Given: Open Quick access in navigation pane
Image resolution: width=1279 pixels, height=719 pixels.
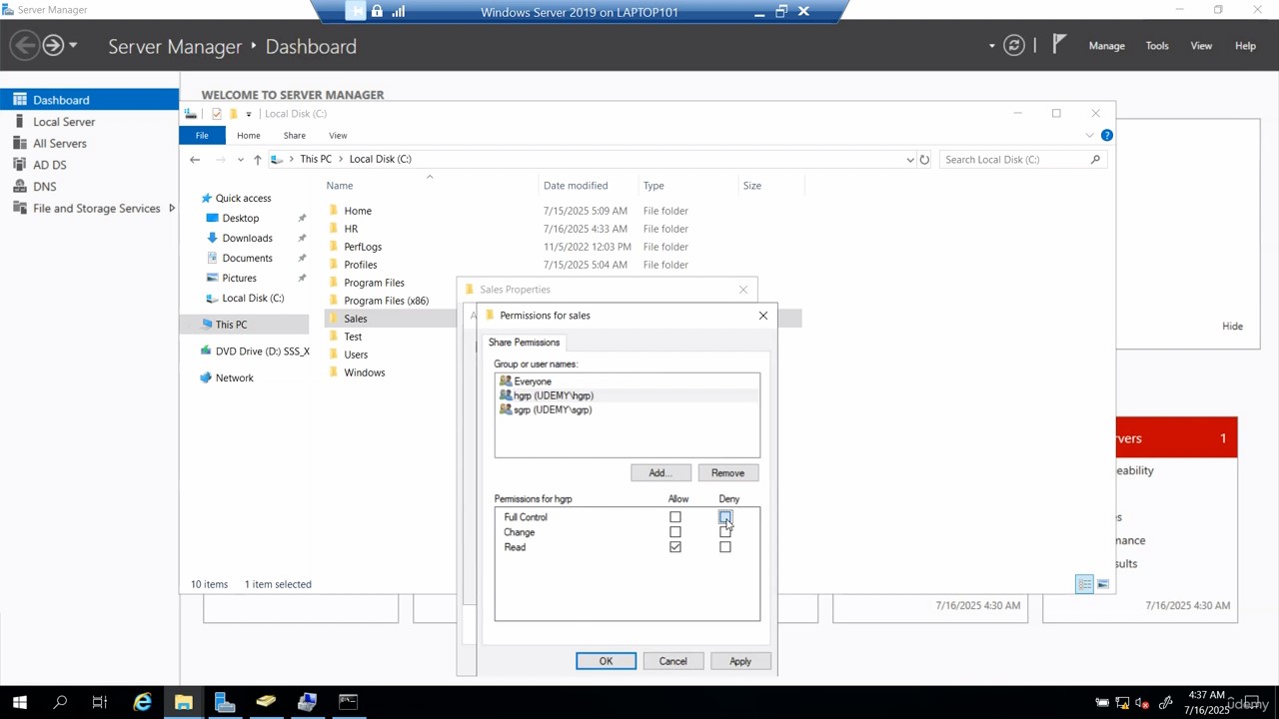Looking at the screenshot, I should [x=243, y=199].
